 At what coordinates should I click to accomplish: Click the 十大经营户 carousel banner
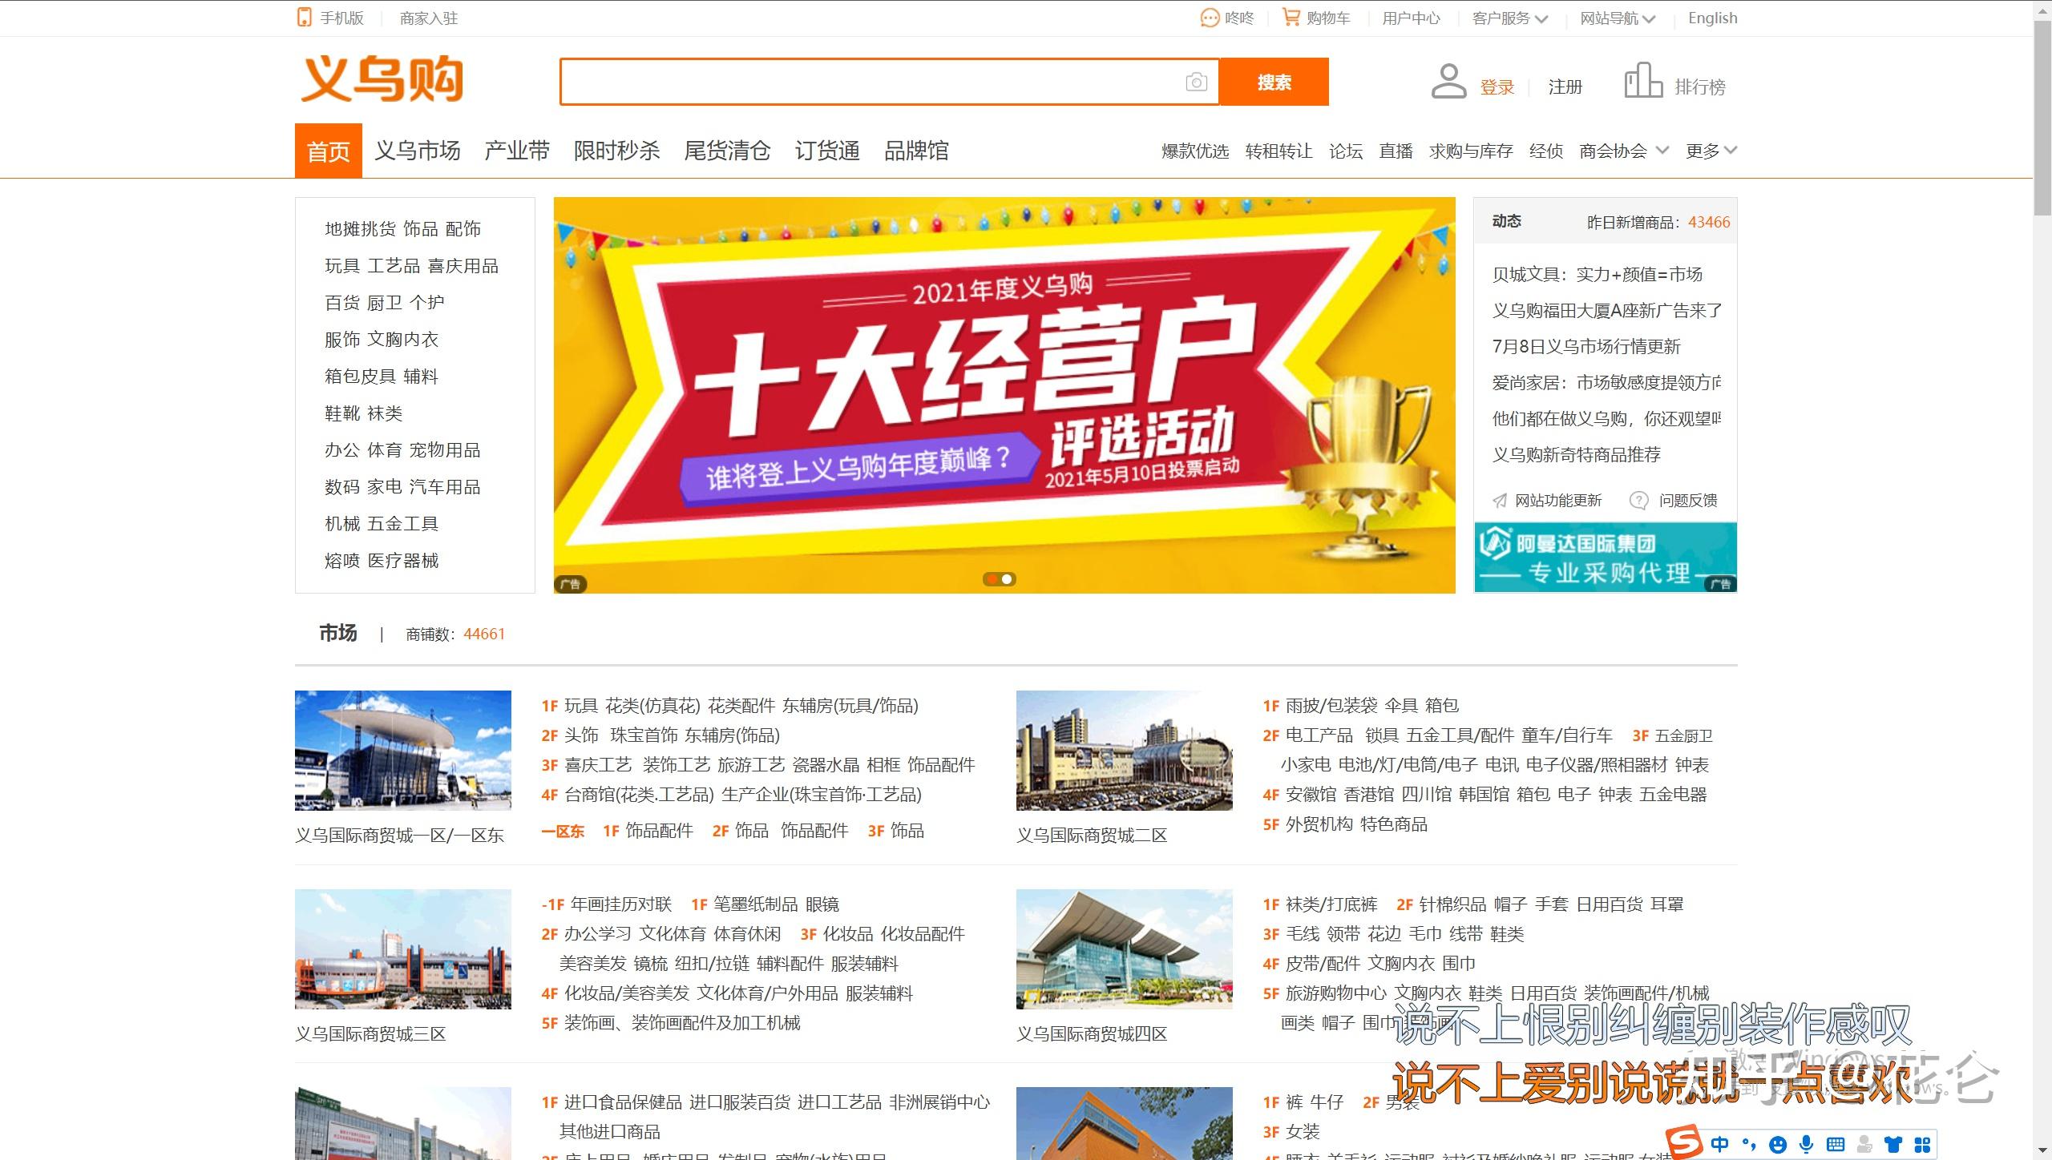coord(1004,395)
